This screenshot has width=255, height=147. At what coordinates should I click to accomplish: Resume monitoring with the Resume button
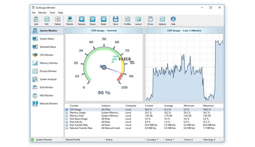[x=82, y=21]
